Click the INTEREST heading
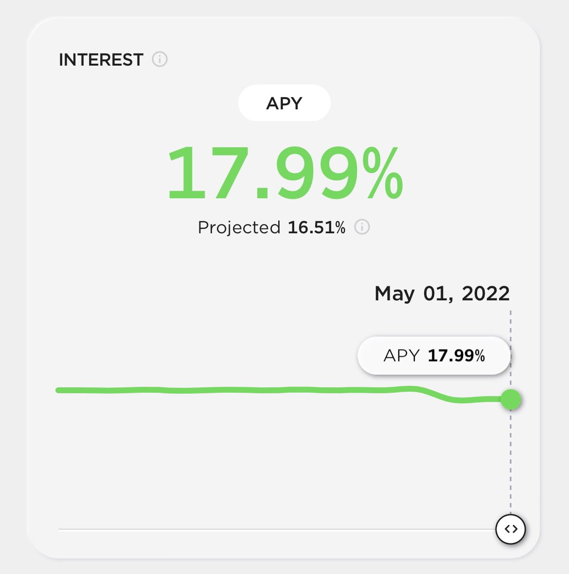Screen dimensions: 569x574 point(101,60)
